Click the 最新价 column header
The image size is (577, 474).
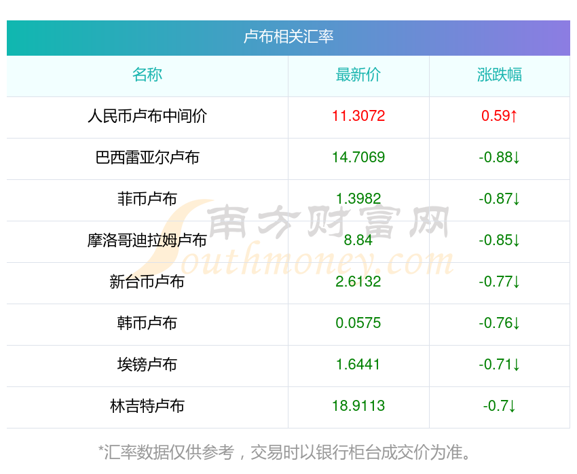pos(358,75)
